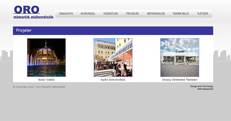Click the Copyright 2012 footer text

[x=39, y=87]
